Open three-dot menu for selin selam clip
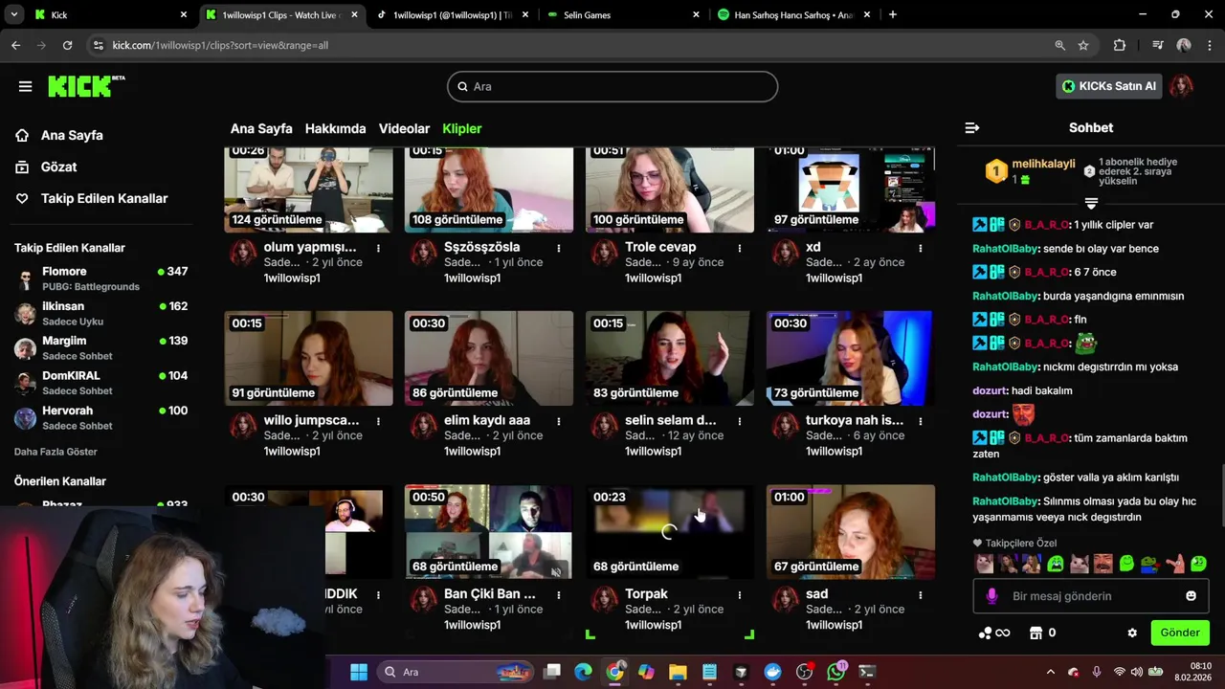 tap(739, 421)
